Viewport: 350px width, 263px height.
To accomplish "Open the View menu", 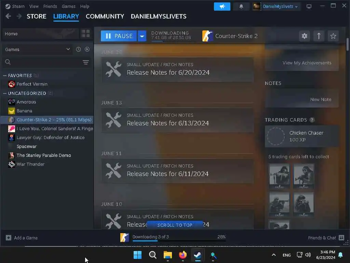I will click(34, 6).
